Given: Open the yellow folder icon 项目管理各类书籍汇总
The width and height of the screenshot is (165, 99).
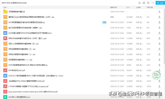Looking at the screenshot, I should point(5,12).
